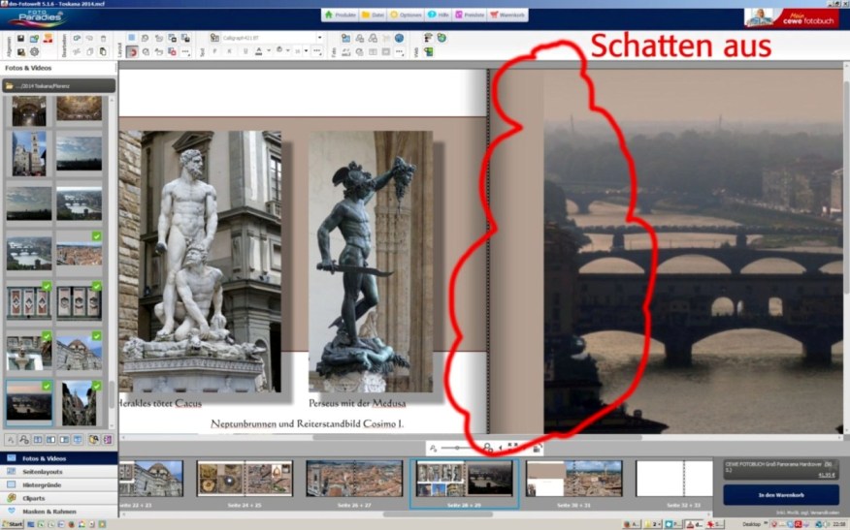
Task: Toggle italic K text formatting
Action: point(229,51)
